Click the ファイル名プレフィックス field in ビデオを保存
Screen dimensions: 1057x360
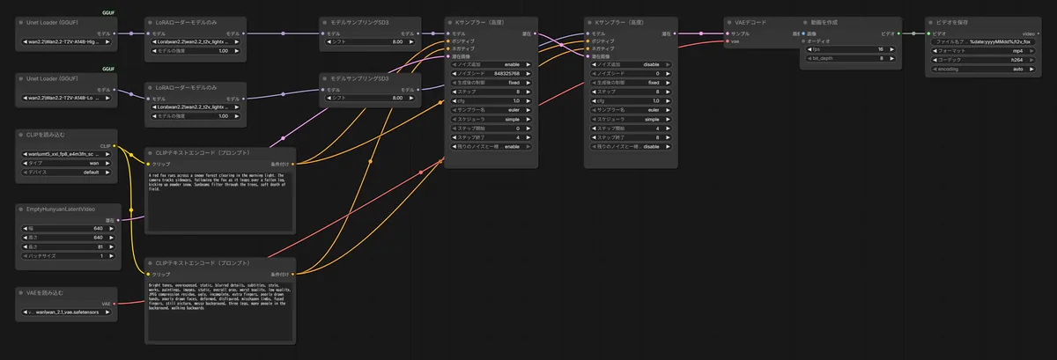click(x=982, y=40)
